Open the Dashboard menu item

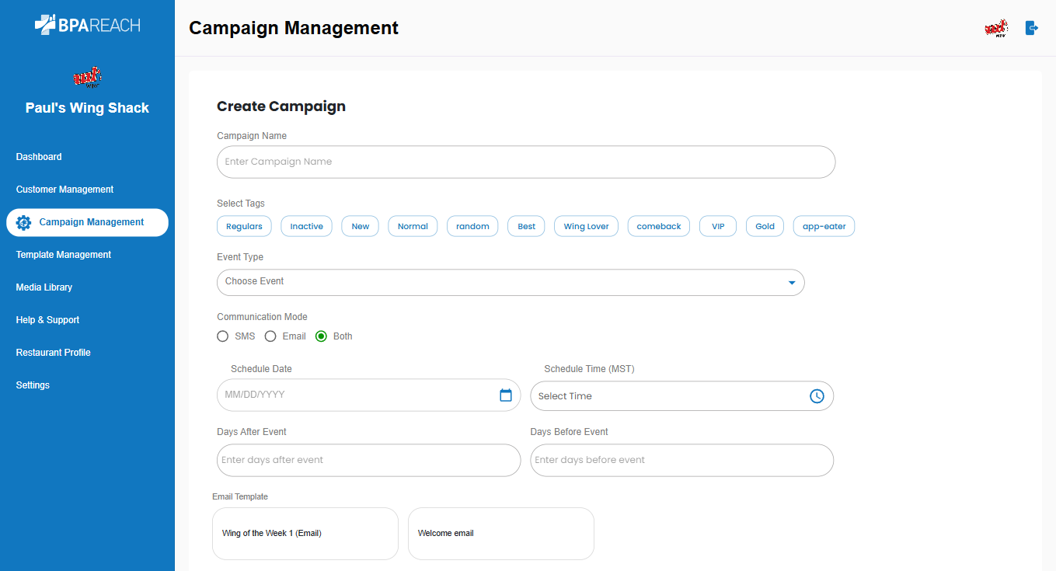pos(39,157)
